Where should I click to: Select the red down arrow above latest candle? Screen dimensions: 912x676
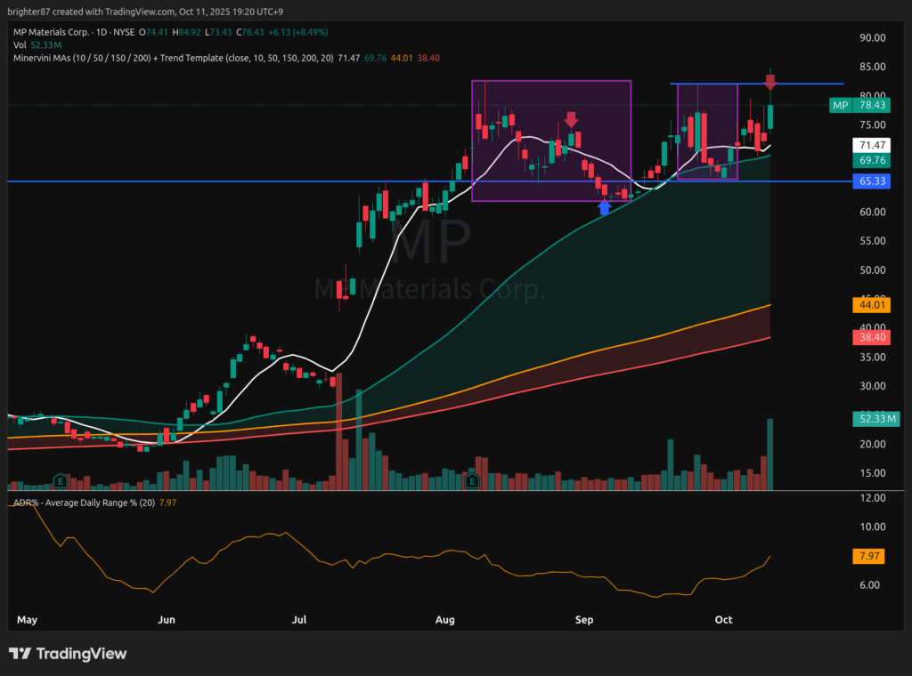point(771,82)
